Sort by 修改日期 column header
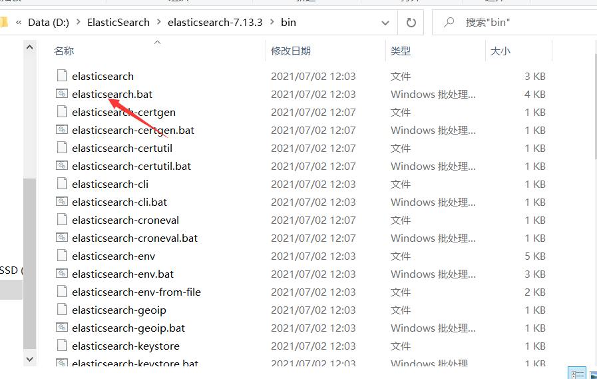Screen dimensions: 597x379 pos(291,51)
